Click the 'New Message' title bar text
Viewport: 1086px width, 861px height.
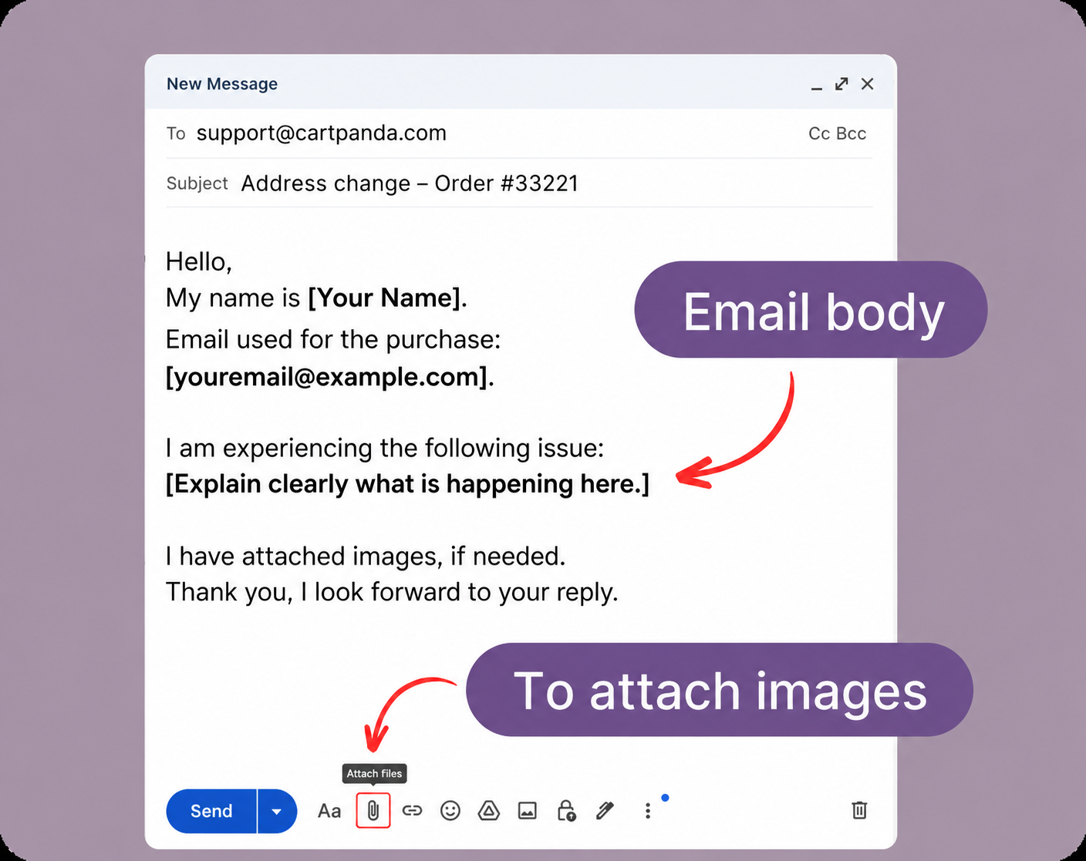click(x=222, y=84)
